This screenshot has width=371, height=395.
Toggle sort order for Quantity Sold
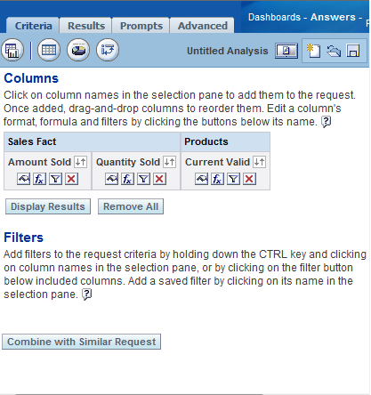(x=169, y=162)
